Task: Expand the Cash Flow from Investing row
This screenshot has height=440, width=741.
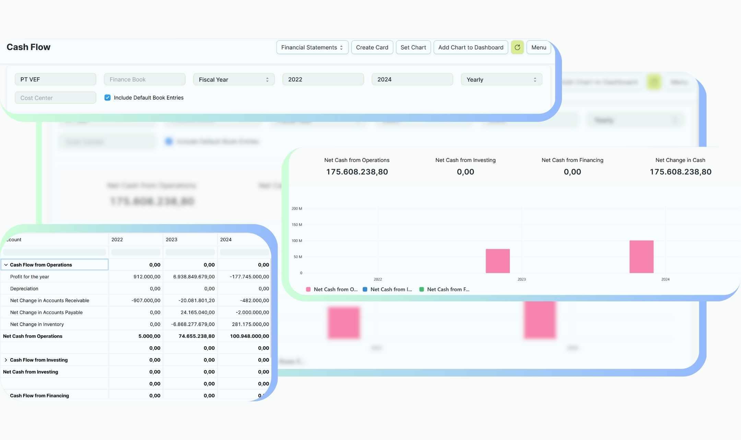Action: [x=6, y=360]
